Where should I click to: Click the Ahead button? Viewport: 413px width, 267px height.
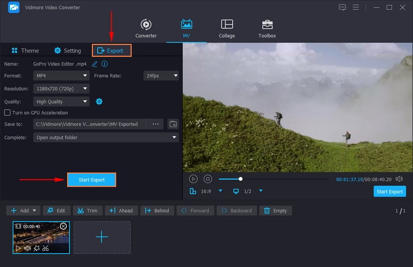click(121, 211)
